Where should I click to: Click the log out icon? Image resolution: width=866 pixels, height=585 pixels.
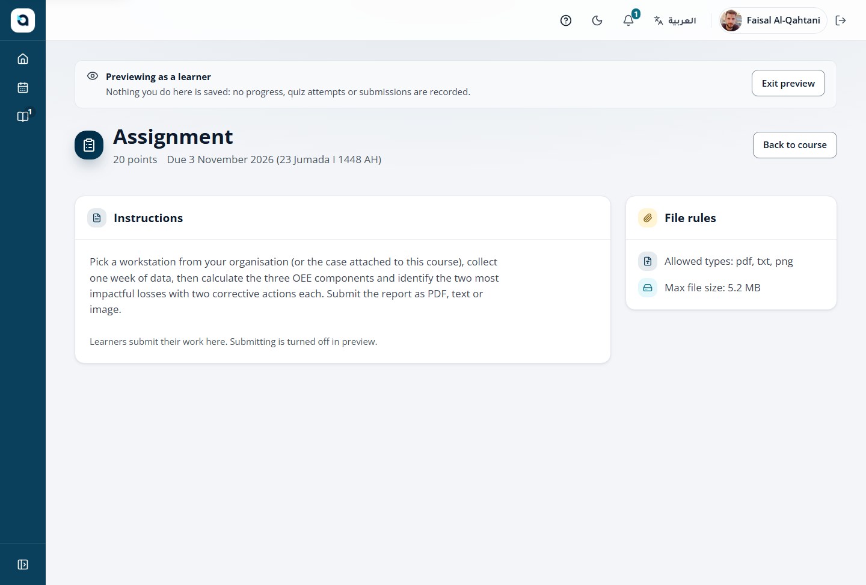pyautogui.click(x=841, y=20)
